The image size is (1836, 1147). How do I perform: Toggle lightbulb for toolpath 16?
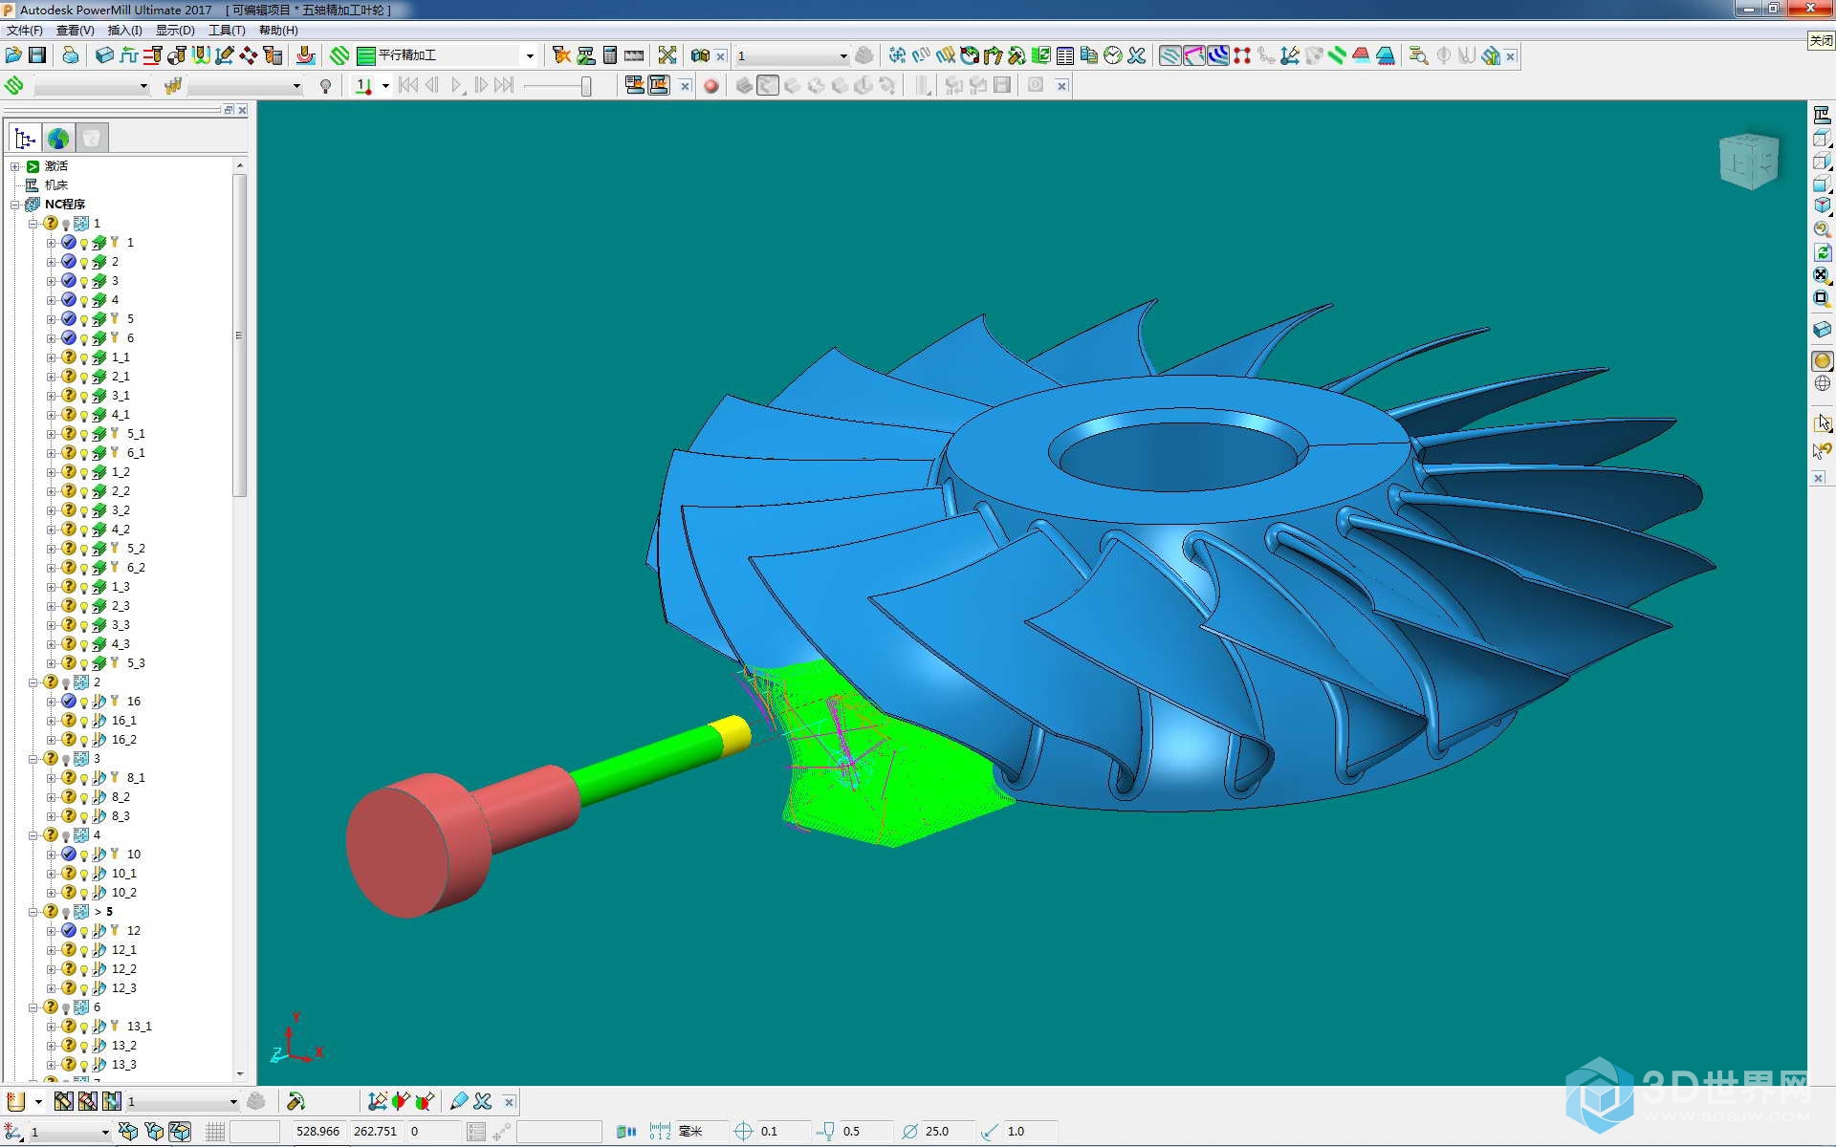[84, 703]
